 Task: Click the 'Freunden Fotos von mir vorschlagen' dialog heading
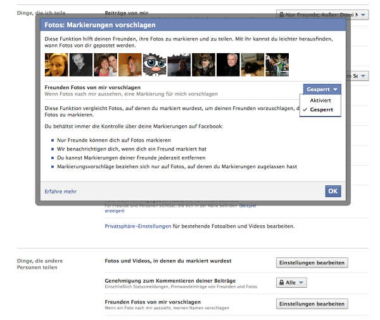tap(92, 87)
